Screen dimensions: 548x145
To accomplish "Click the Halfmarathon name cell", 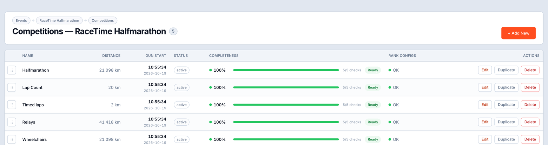I will (x=35, y=70).
